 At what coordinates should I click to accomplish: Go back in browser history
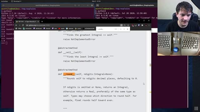pyautogui.click(x=16, y=25)
